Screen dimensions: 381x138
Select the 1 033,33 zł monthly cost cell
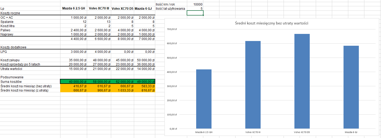pos(123,90)
